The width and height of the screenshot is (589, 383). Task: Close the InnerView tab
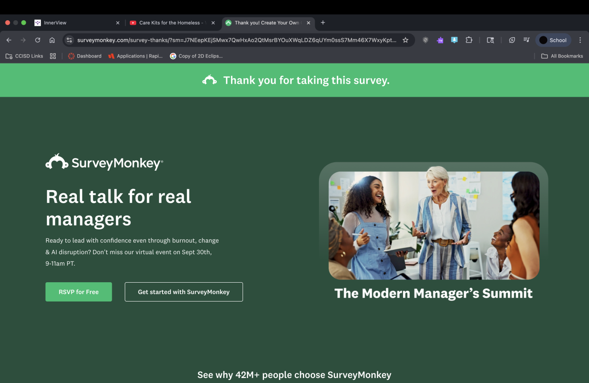pos(117,23)
